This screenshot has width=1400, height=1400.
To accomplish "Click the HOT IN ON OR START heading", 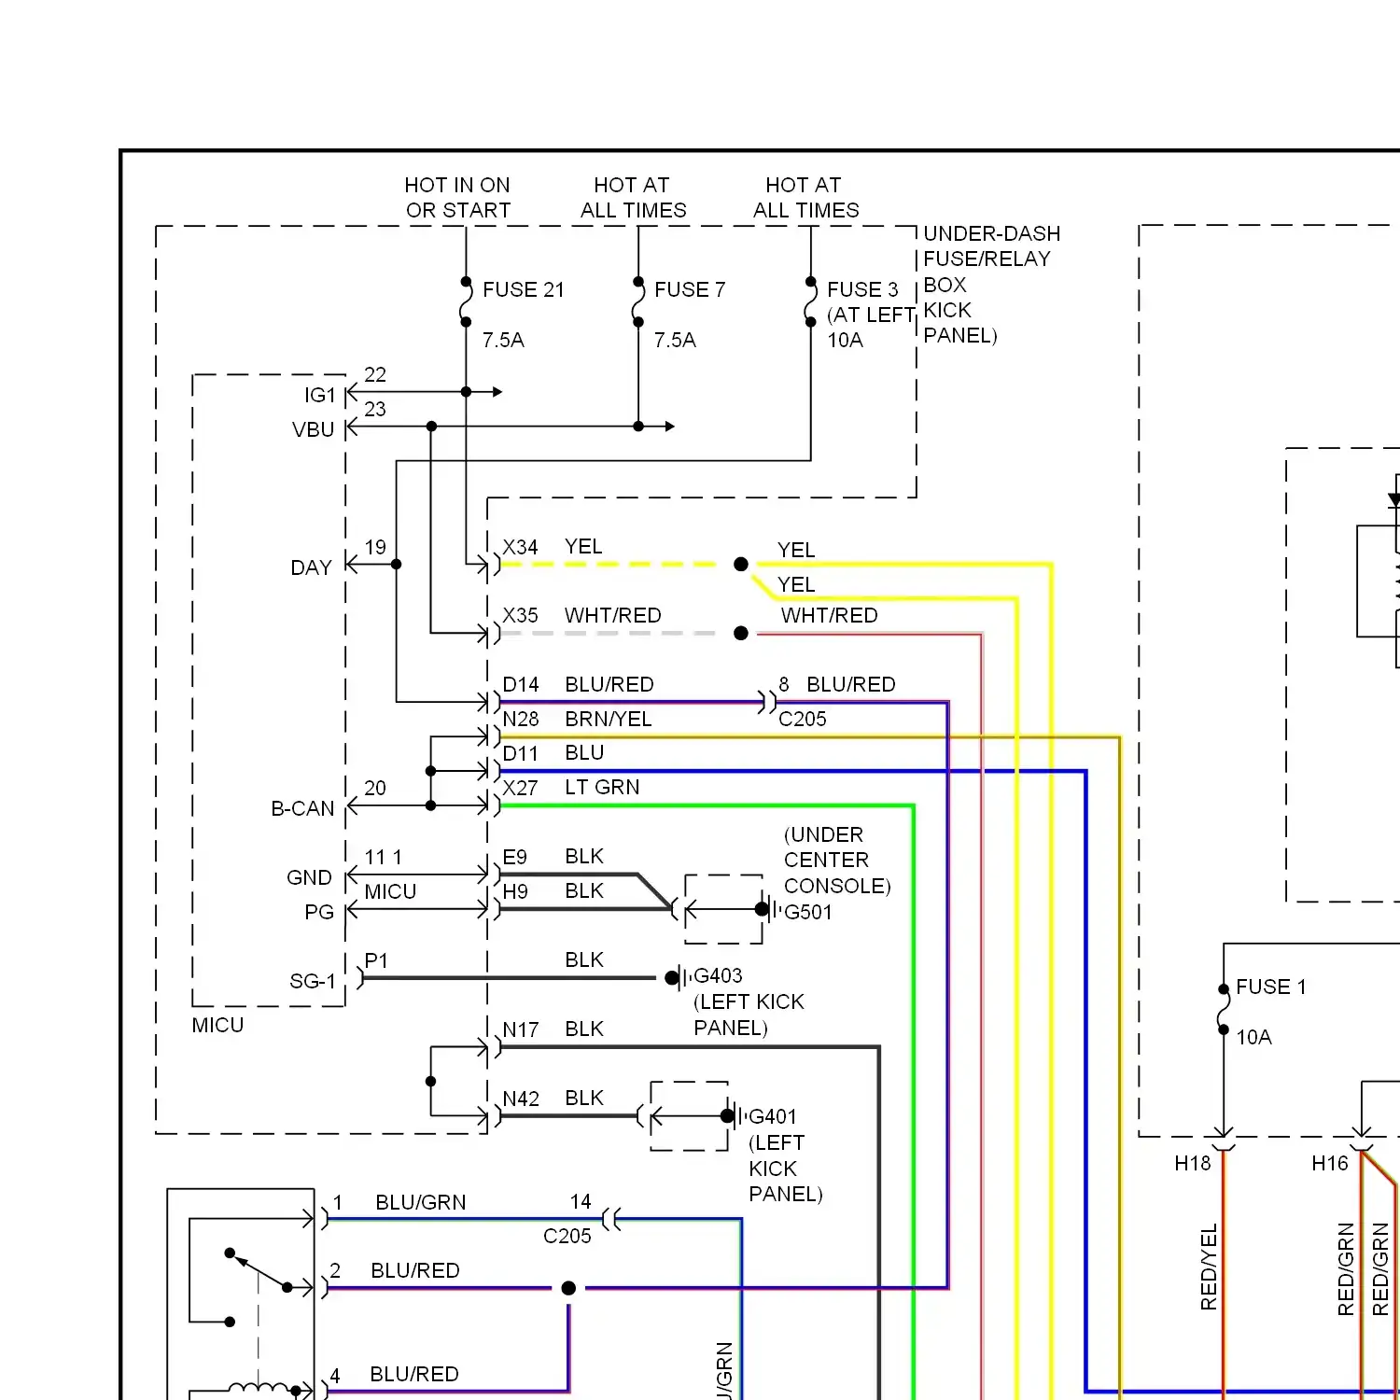I will [x=457, y=198].
